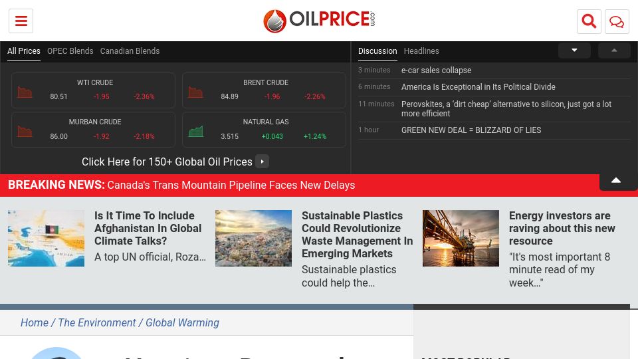Click the Murban Crude label
This screenshot has height=359, width=638.
click(95, 122)
